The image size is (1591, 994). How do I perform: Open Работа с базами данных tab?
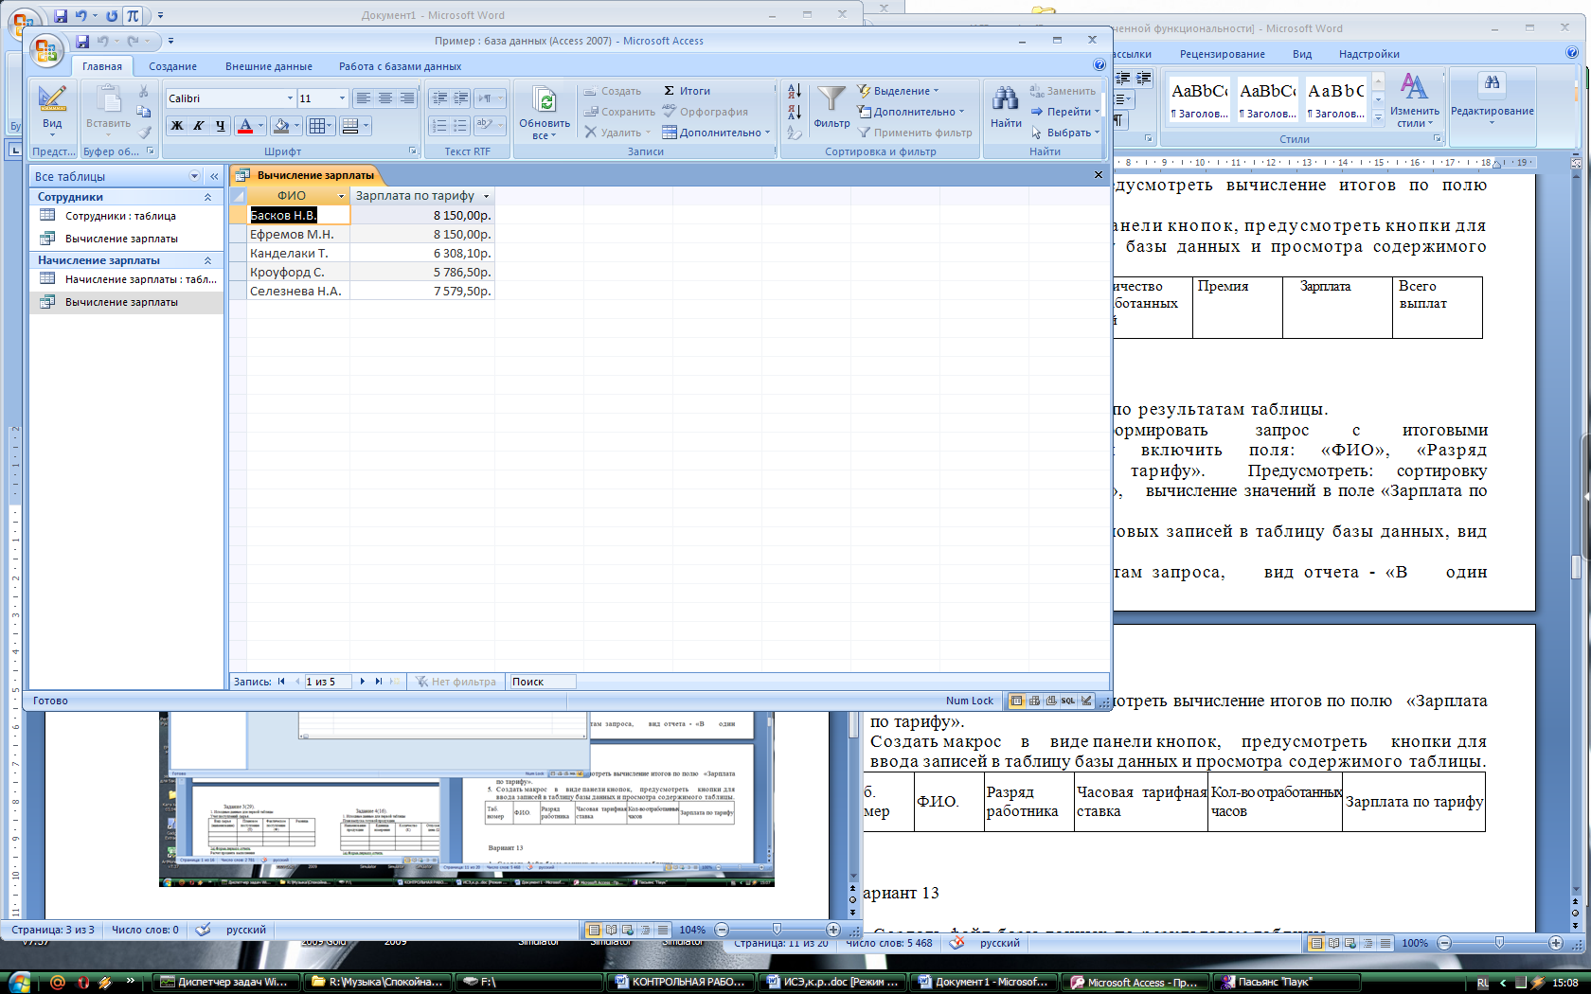400,66
